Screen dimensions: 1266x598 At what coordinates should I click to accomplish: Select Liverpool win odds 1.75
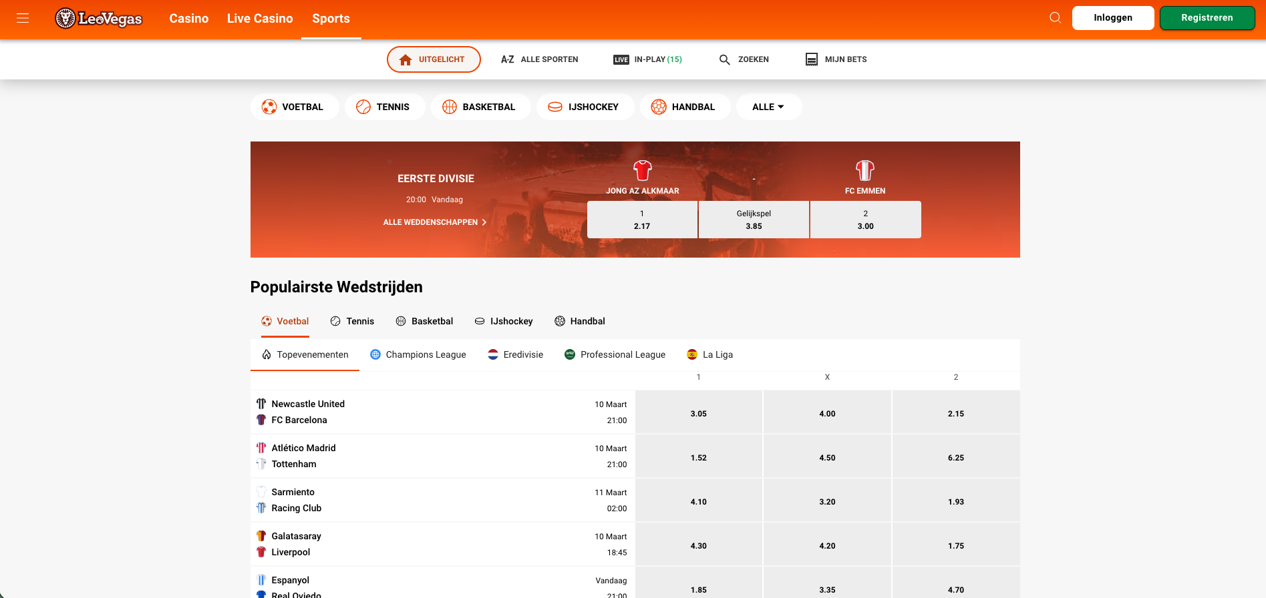coord(956,545)
